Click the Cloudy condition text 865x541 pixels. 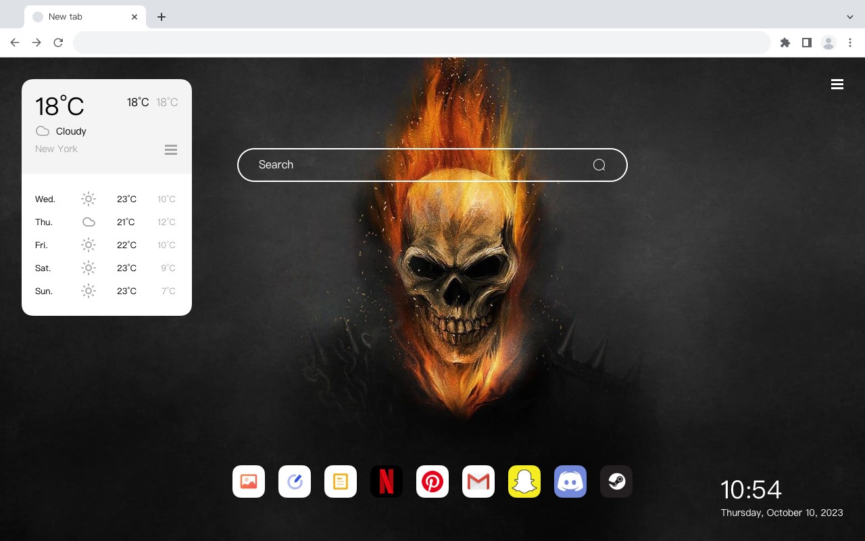(x=71, y=131)
